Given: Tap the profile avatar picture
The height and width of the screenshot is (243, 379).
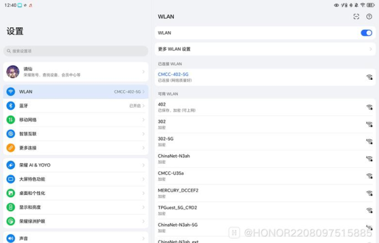Looking at the screenshot, I should (x=13, y=72).
